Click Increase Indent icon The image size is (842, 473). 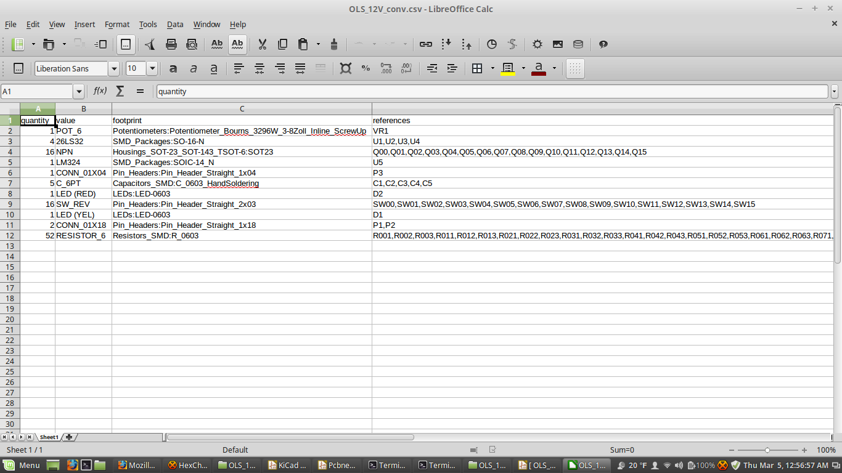tap(452, 68)
